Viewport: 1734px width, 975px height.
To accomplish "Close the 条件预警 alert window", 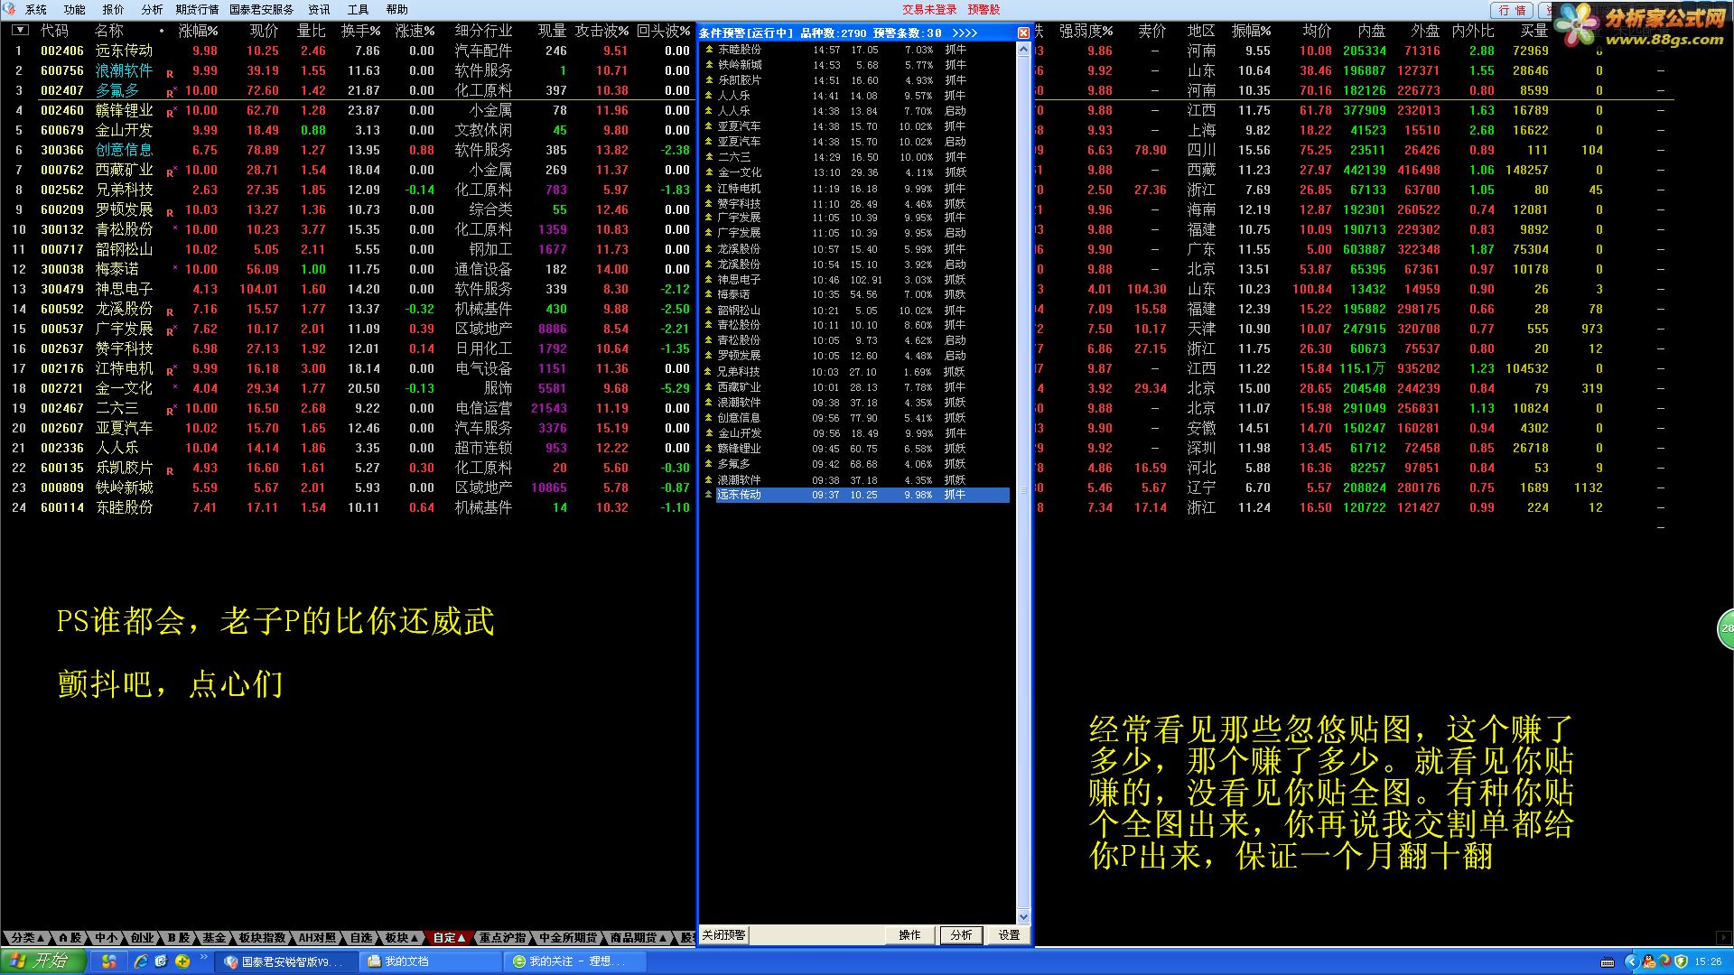I will click(1023, 33).
